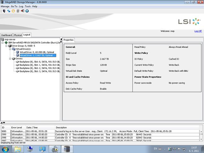Click the up arrow above the log panel
The width and height of the screenshot is (204, 153).
coord(1,123)
